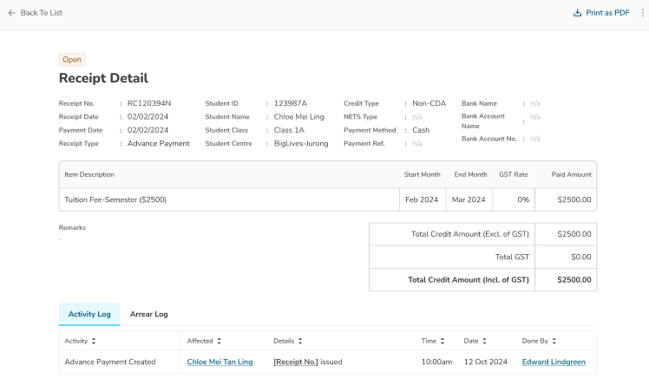The width and height of the screenshot is (649, 385).
Task: Click the [Receipt No.] link in Details
Action: coord(296,362)
